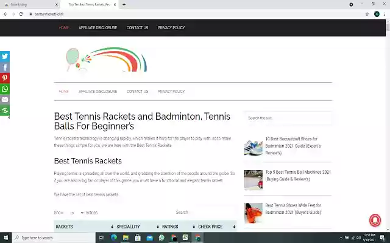Share page on Twitter sidebar icon
Image resolution: width=390 pixels, height=243 pixels.
5,56
